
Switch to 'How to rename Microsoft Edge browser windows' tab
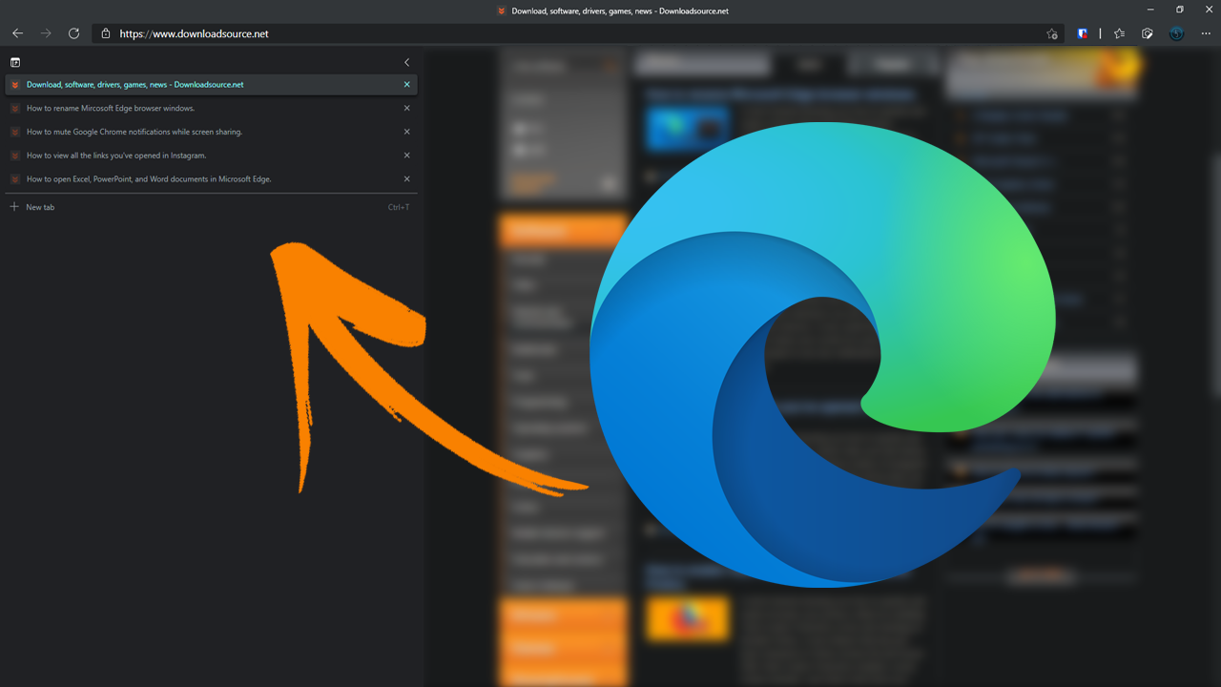(212, 109)
